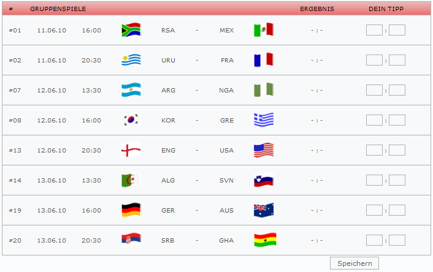Select away tip box for SRB - GHA
Viewport: 433px width, 272px height.
click(x=397, y=240)
